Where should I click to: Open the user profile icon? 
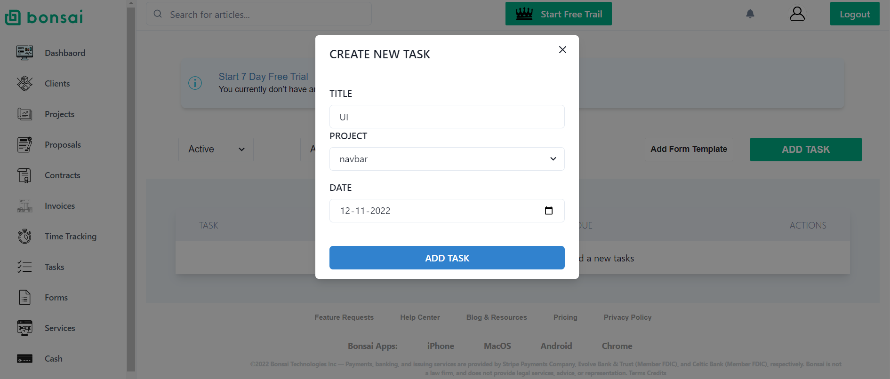[x=797, y=14]
